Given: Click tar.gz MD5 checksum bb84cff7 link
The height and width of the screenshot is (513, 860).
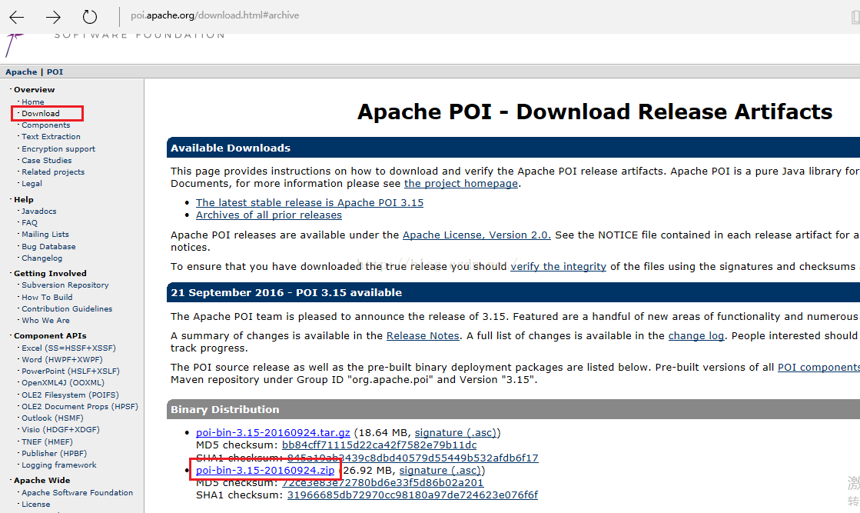Looking at the screenshot, I should [x=379, y=445].
